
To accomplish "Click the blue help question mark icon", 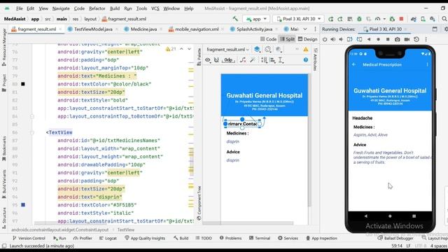I will pos(306,60).
